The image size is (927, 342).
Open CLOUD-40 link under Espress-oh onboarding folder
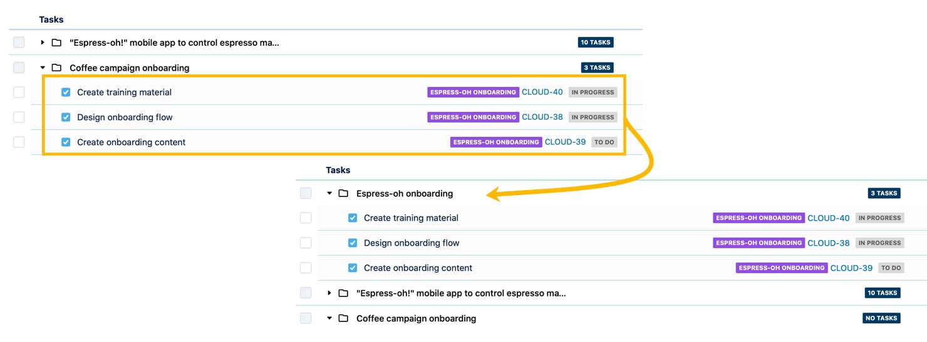(828, 218)
